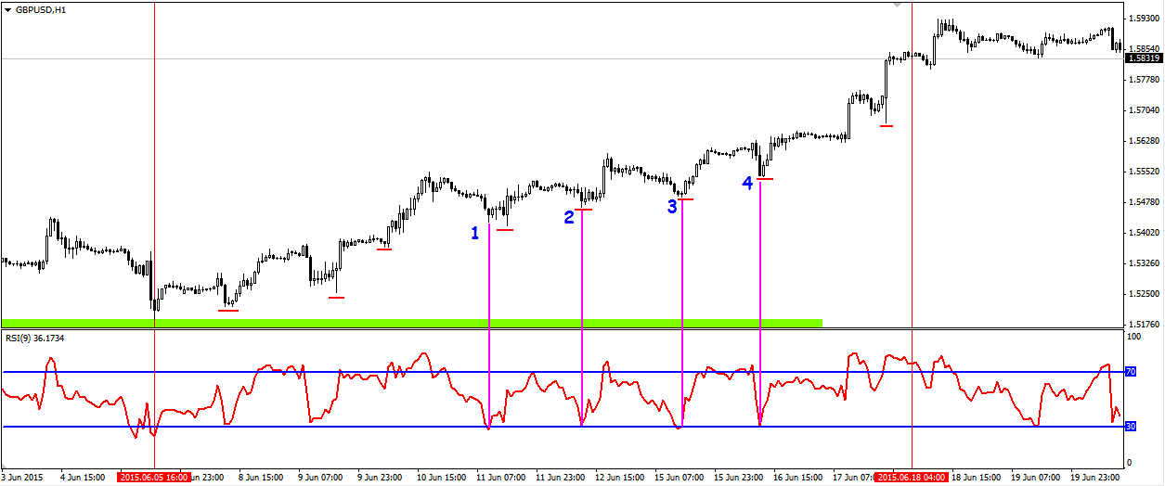1165x486 pixels.
Task: Select the red dash marker beside label 4
Action: point(765,178)
